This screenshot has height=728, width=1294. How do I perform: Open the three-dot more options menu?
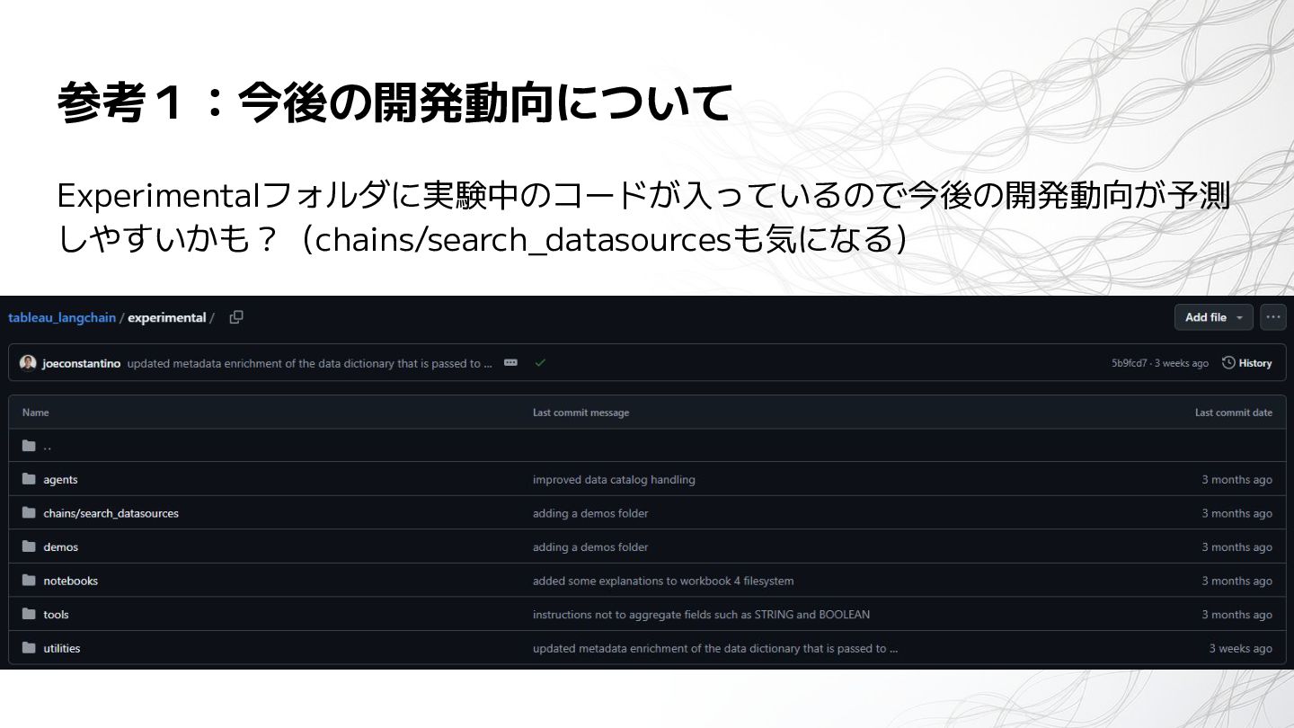click(1272, 317)
